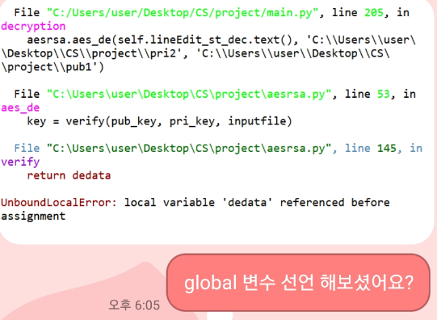Viewport: 437px width, 320px height.
Task: Click the pink chat bubble 'global 변수 선언 해보셨어요?'
Action: point(298,282)
